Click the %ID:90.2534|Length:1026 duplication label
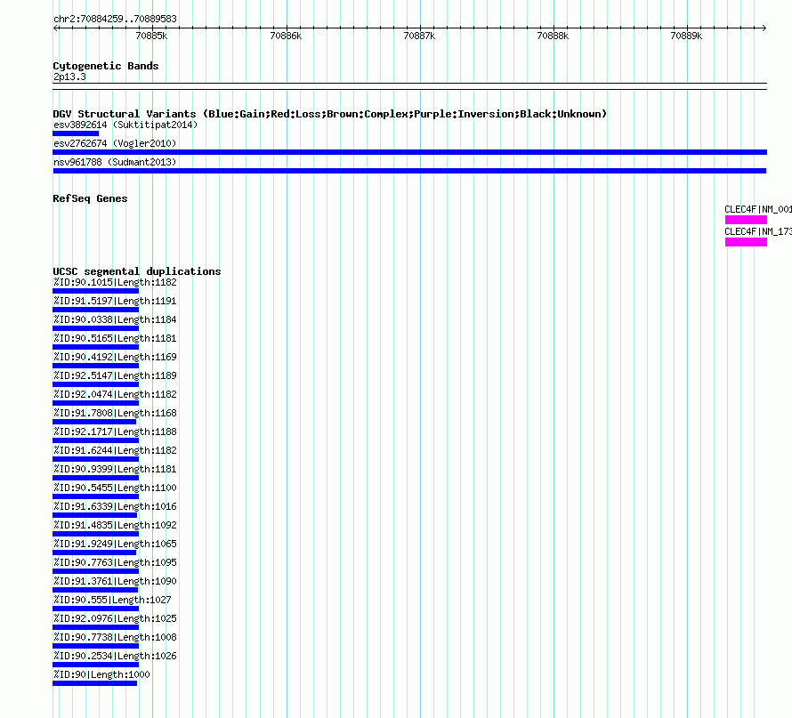792x718 pixels. [115, 656]
